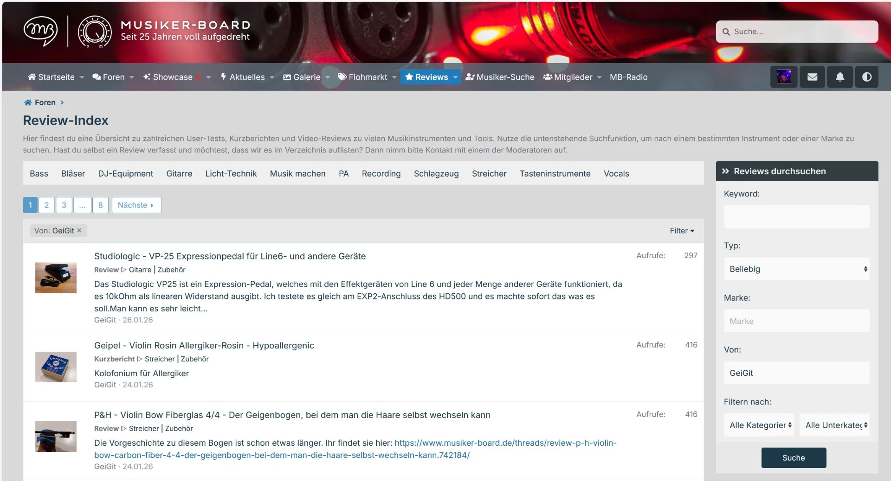Click the P&H violin bow thumbnail

coord(56,437)
